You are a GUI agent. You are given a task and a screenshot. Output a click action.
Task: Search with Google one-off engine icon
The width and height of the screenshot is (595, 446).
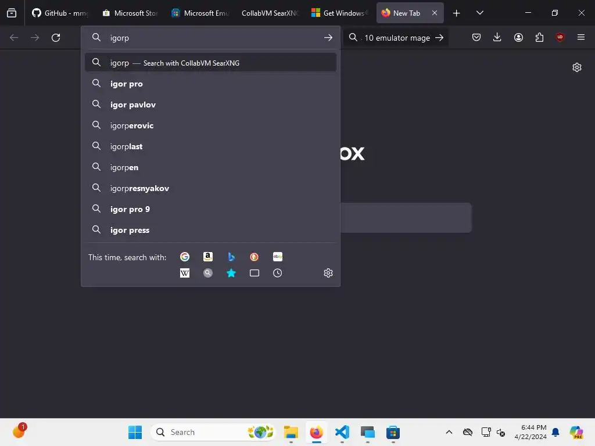pos(185,257)
